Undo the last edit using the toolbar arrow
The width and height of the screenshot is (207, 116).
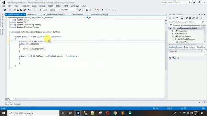point(29,10)
